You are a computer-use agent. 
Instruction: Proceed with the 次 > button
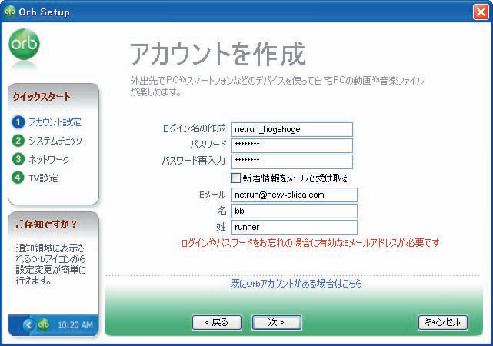(277, 322)
